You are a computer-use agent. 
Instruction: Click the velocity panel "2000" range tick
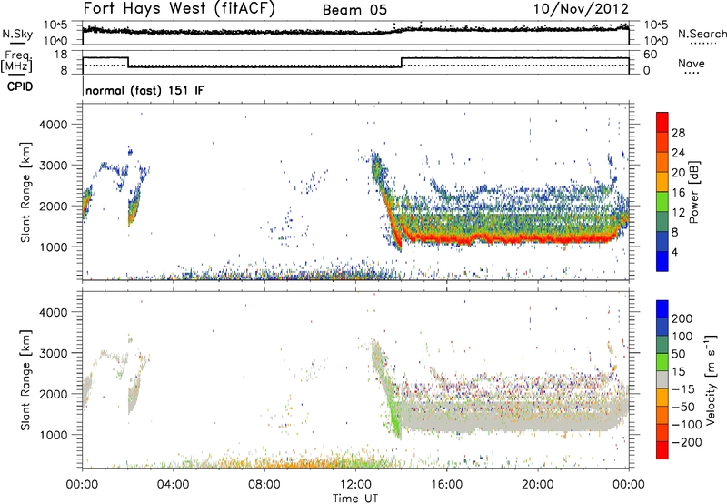[53, 394]
